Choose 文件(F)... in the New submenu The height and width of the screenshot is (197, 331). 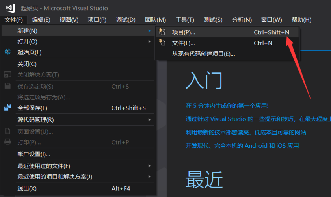click(x=227, y=43)
